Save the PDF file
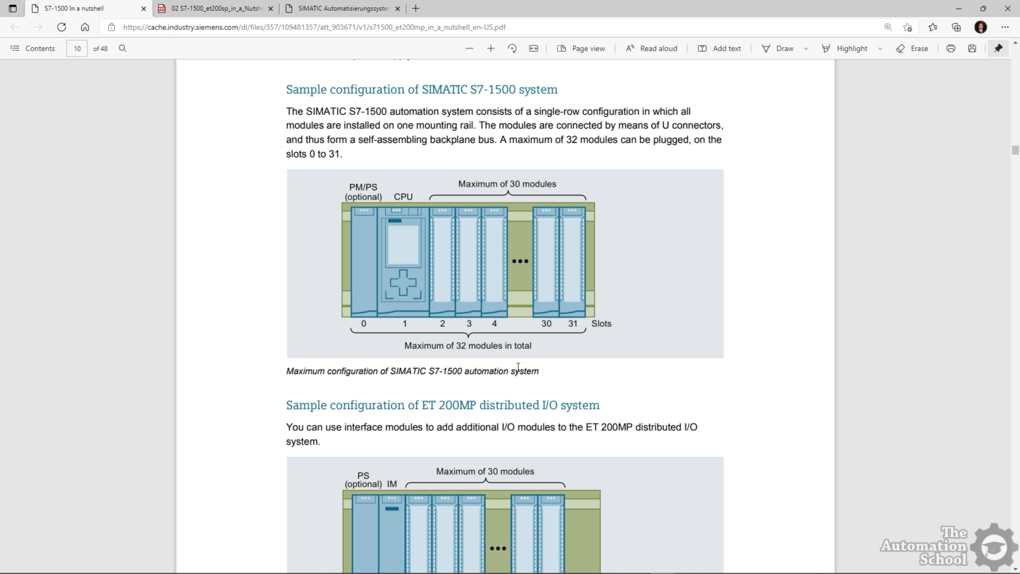The width and height of the screenshot is (1020, 574). pyautogui.click(x=972, y=48)
